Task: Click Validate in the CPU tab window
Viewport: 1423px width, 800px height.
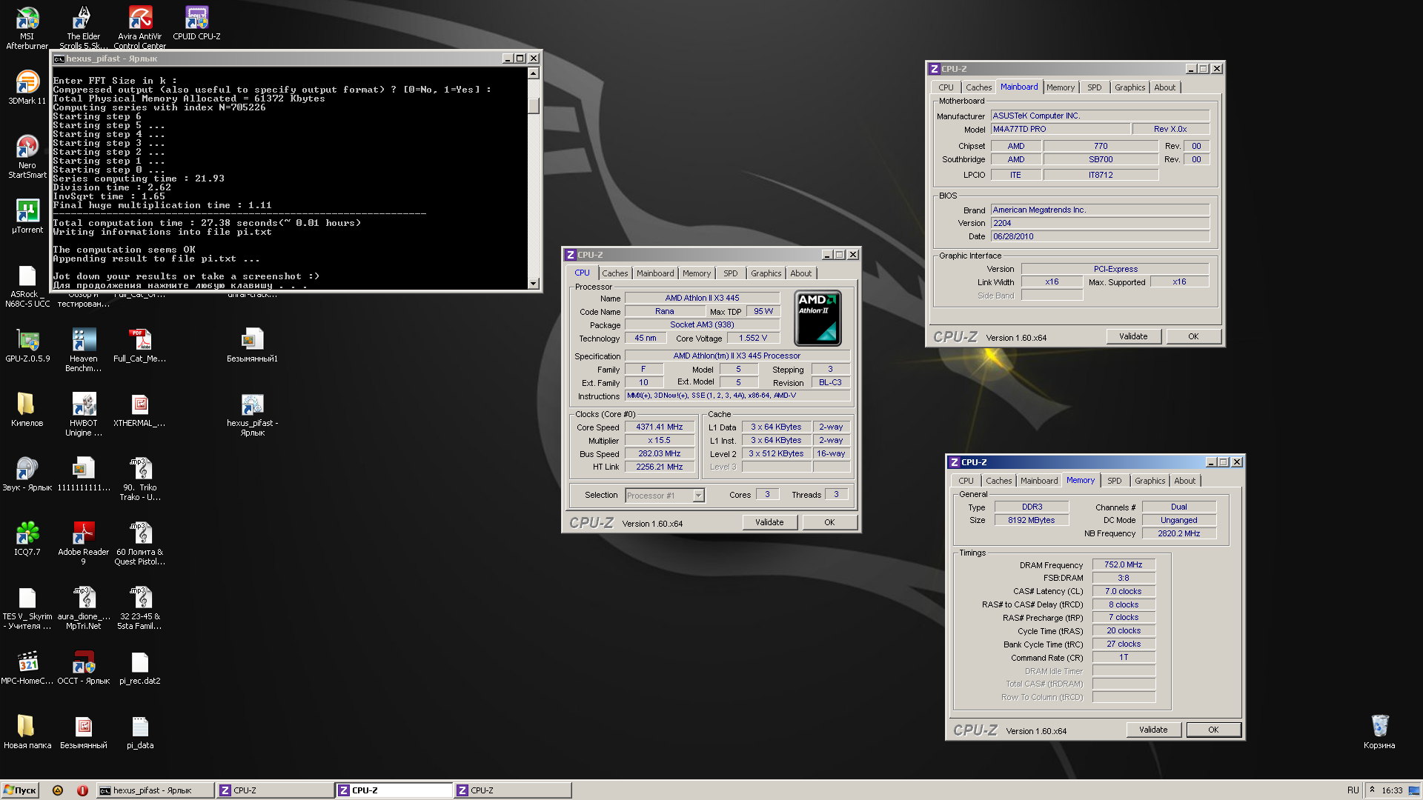Action: point(769,522)
